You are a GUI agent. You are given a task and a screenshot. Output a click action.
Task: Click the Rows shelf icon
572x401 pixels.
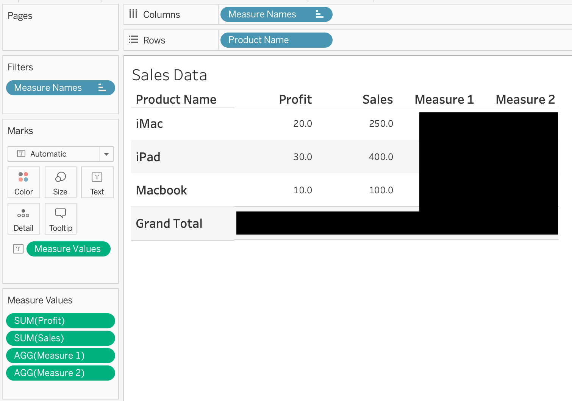[x=133, y=40]
